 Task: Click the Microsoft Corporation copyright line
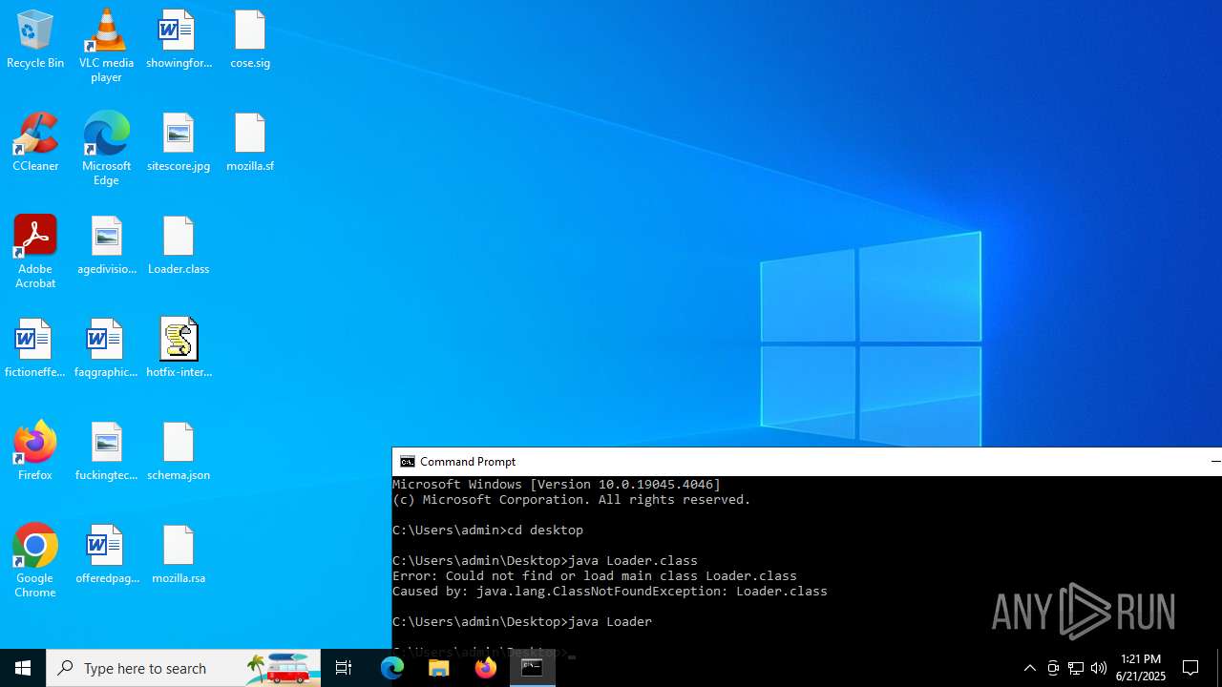572,500
